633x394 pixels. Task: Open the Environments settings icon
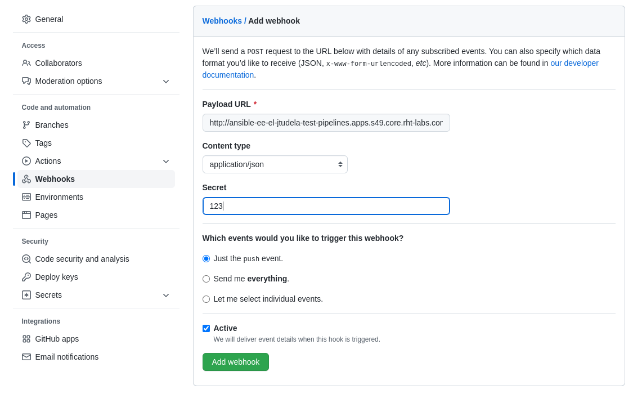tap(26, 197)
